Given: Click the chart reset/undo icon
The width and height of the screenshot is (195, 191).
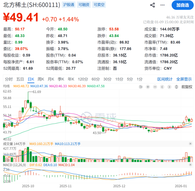Looking at the screenshot, I should pos(141,87).
